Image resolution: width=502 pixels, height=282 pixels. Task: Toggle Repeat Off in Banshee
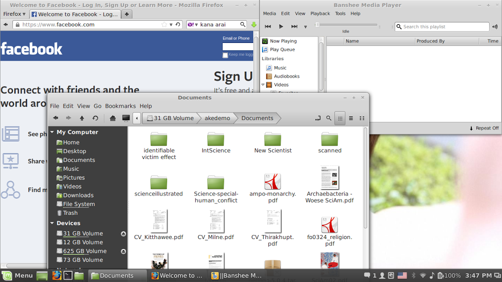(484, 128)
